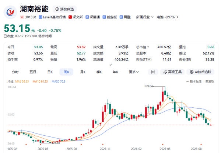Open AI技术追踪 tracker
This screenshot has width=221, height=153.
[x=200, y=72]
